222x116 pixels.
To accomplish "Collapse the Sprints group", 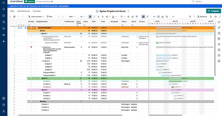I will [39, 31].
